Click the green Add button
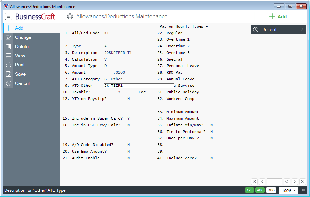The width and height of the screenshot is (310, 197). [x=278, y=16]
